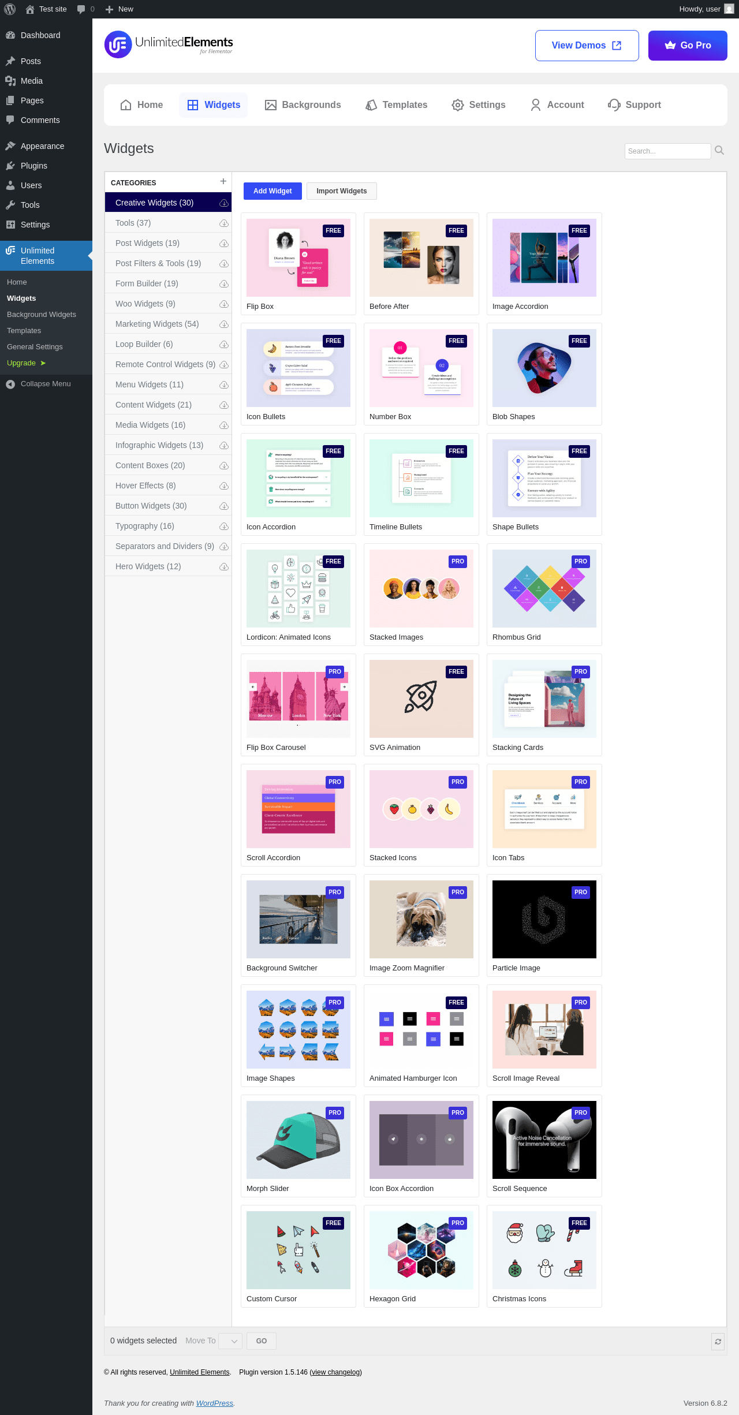Click Test site in admin bar
The width and height of the screenshot is (739, 1415).
pyautogui.click(x=46, y=9)
